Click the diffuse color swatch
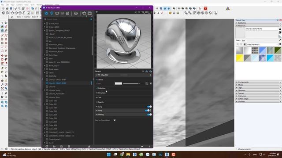Screen dimensions: 282x158 pyautogui.click(x=119, y=83)
